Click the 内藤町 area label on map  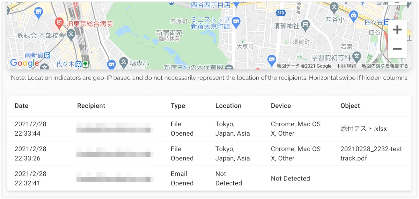(179, 21)
